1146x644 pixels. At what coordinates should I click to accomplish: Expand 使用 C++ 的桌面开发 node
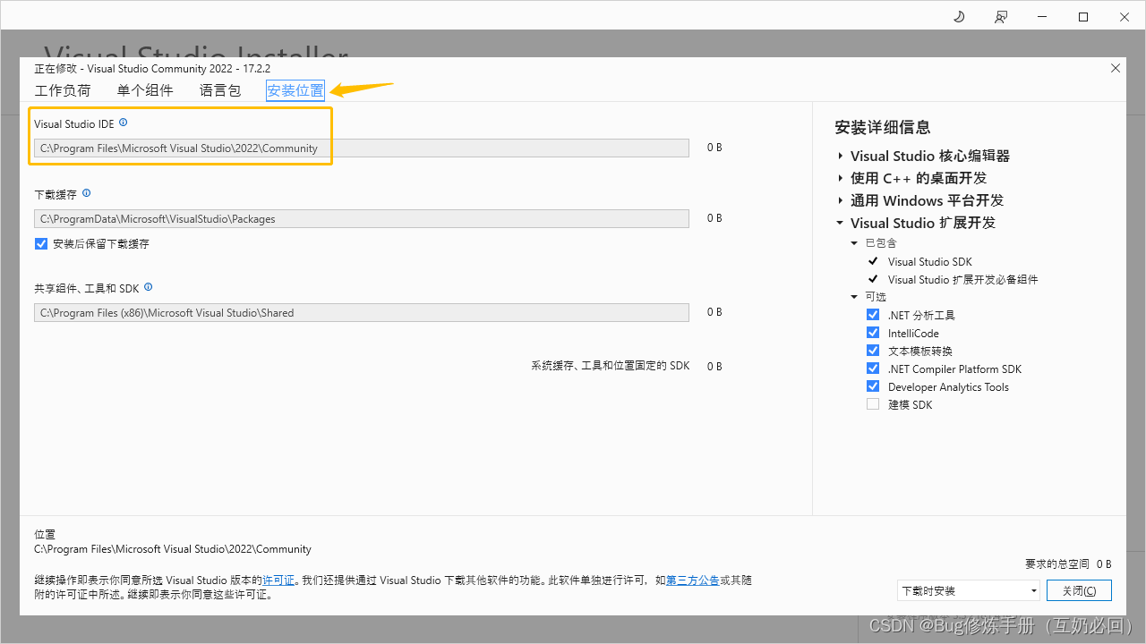[x=841, y=178]
